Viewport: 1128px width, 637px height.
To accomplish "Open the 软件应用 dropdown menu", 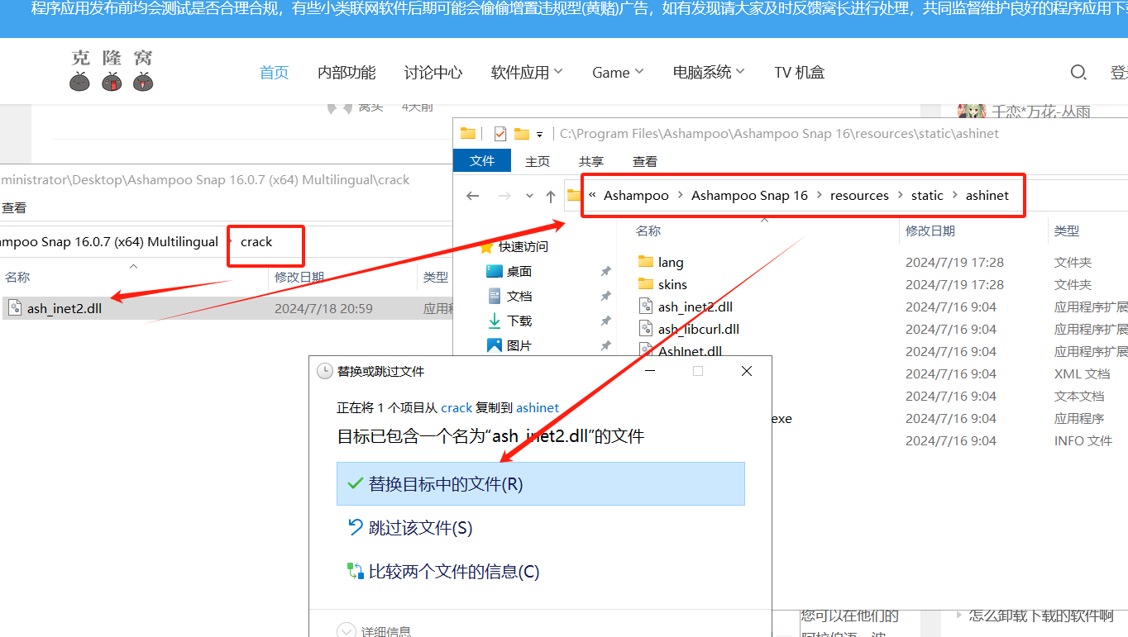I will click(527, 73).
